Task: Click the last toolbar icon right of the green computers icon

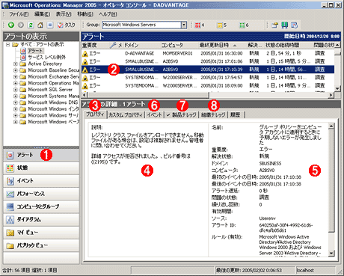Action: [295, 25]
